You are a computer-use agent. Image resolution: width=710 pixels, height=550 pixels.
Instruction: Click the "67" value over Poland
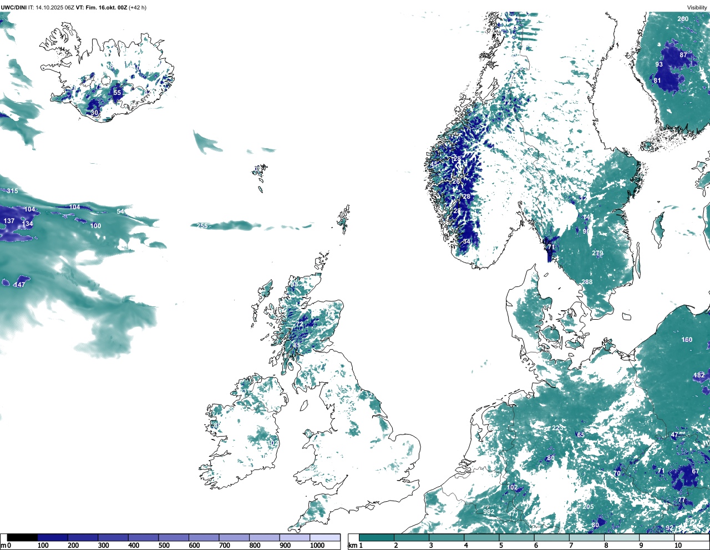pyautogui.click(x=696, y=471)
